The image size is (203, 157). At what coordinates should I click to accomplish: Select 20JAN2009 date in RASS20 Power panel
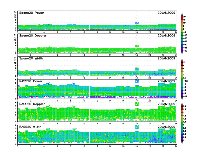[x=166, y=81]
